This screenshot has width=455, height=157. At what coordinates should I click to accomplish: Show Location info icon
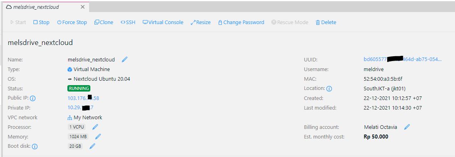(329, 89)
